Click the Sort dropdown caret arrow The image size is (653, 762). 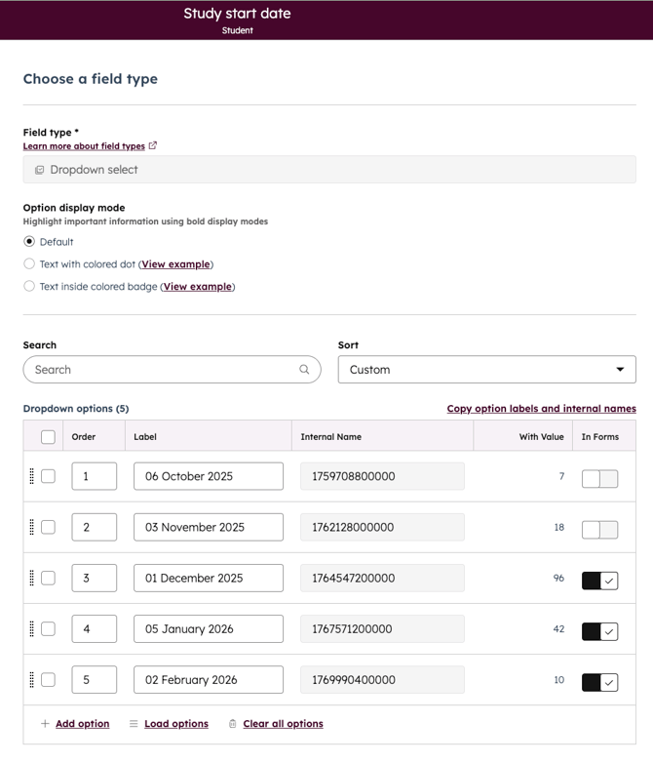tap(620, 370)
